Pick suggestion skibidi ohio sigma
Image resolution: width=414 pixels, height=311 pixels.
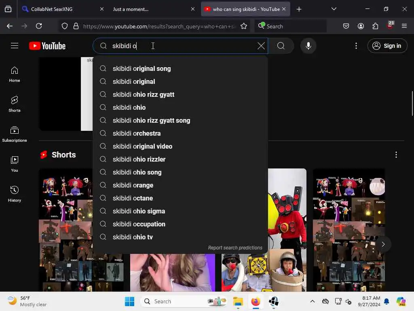180,211
